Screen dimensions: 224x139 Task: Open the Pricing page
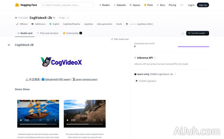(172, 5)
